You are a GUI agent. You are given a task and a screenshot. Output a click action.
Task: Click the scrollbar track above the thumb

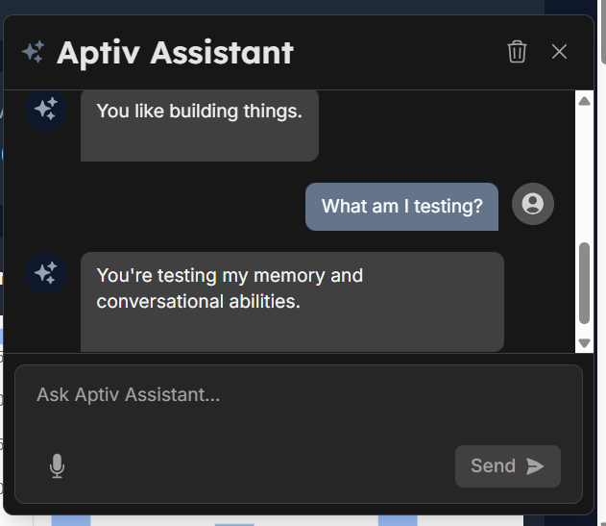(584, 173)
